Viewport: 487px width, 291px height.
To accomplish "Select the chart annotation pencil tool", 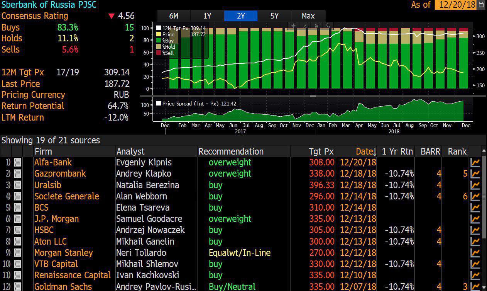I will click(x=305, y=26).
